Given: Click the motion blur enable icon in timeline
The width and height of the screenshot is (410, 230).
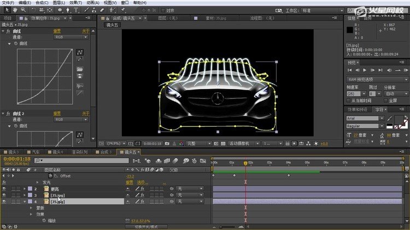Looking at the screenshot, I should click(175, 161).
